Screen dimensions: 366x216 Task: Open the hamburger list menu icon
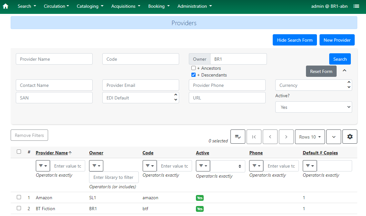(356, 6)
